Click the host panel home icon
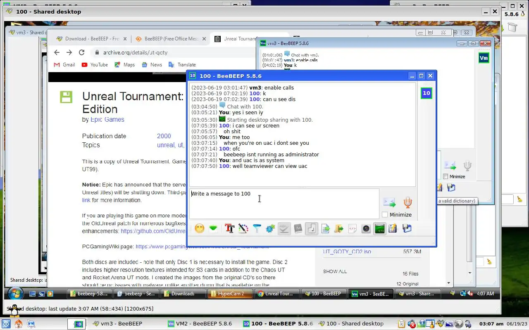 click(x=18, y=324)
